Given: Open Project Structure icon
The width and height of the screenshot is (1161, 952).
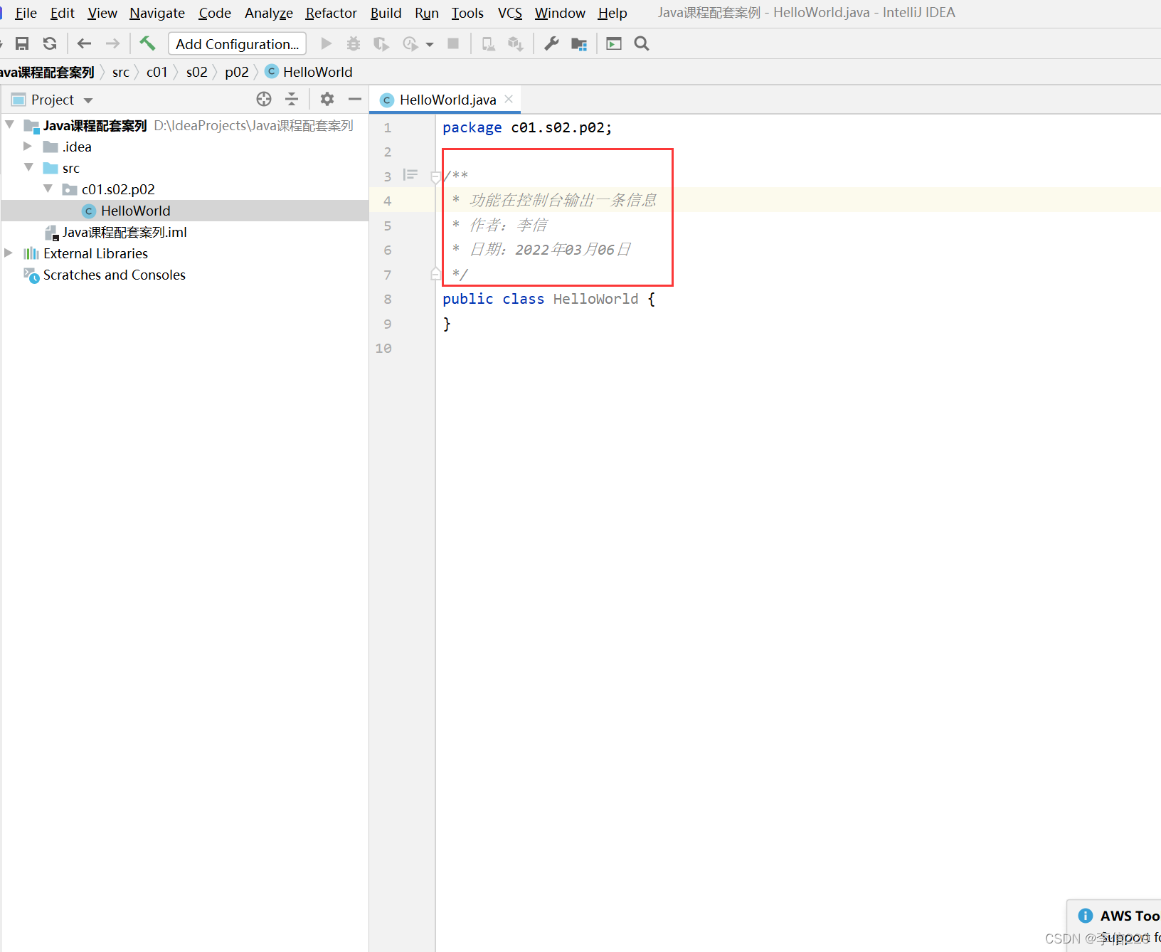Looking at the screenshot, I should click(579, 44).
